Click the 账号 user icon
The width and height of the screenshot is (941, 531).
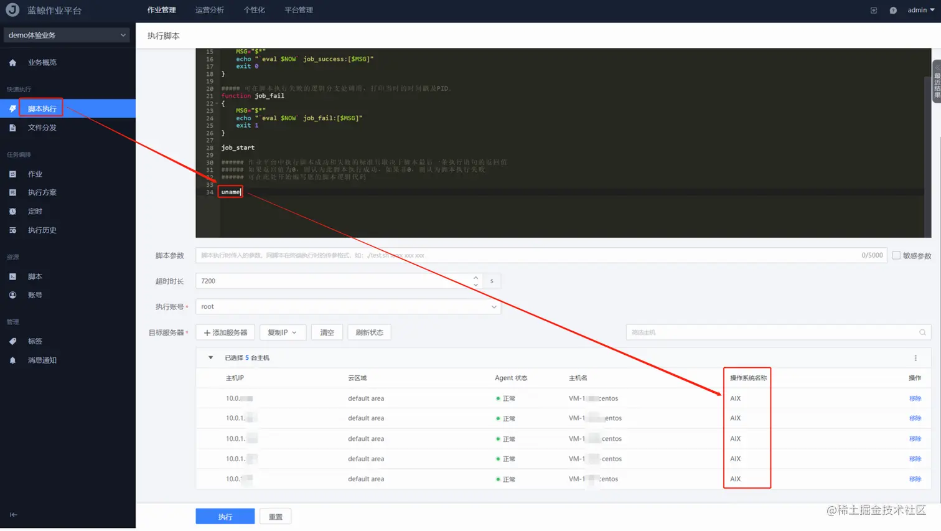pos(12,295)
